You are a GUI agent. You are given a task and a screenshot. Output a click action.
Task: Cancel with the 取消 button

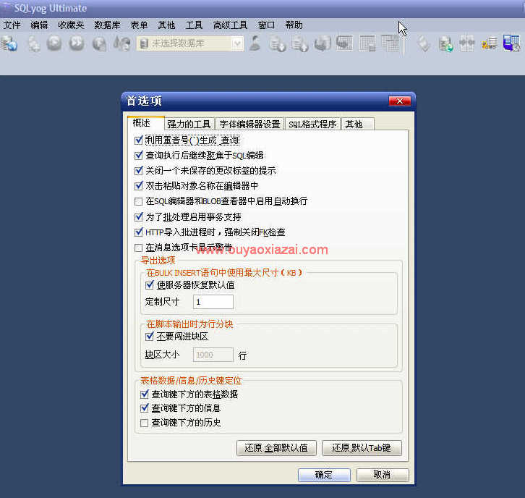pos(383,475)
